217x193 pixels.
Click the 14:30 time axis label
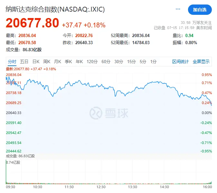[x=164, y=187]
